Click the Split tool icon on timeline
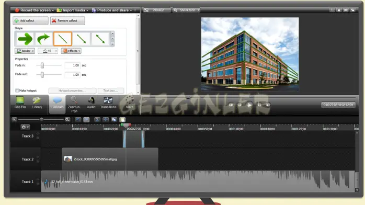The image size is (365, 205). [x=106, y=120]
